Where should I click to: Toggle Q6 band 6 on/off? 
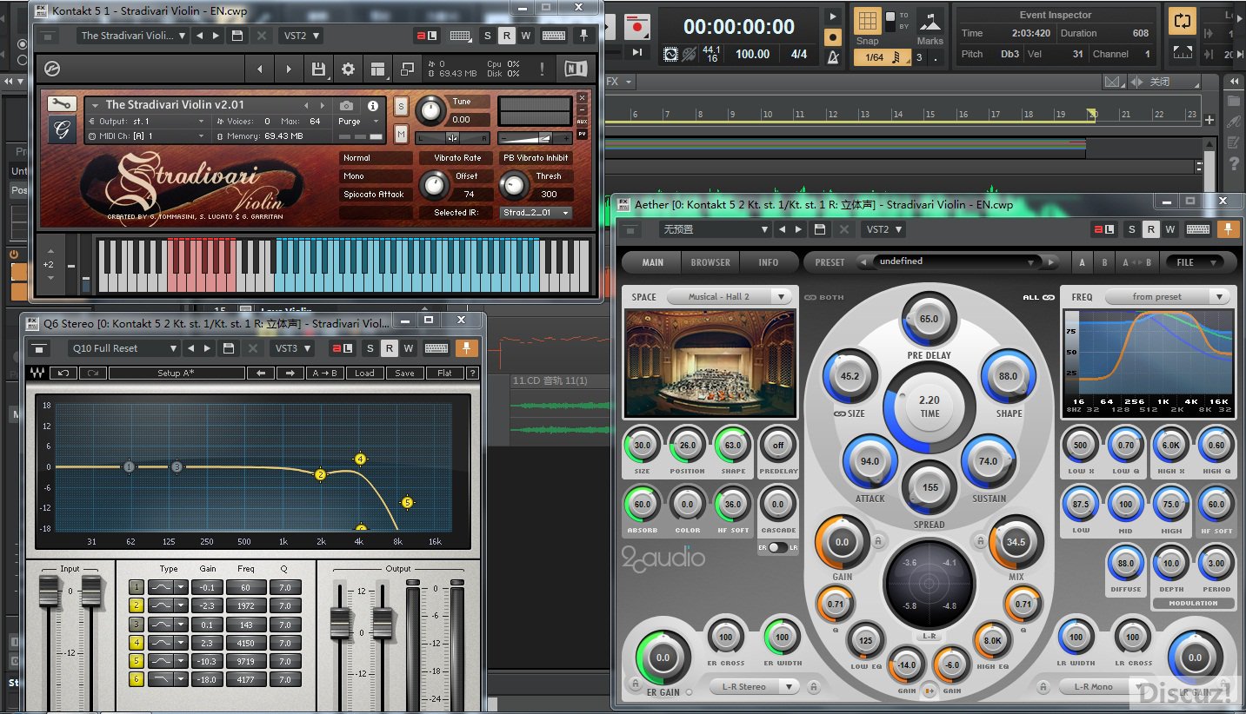137,680
